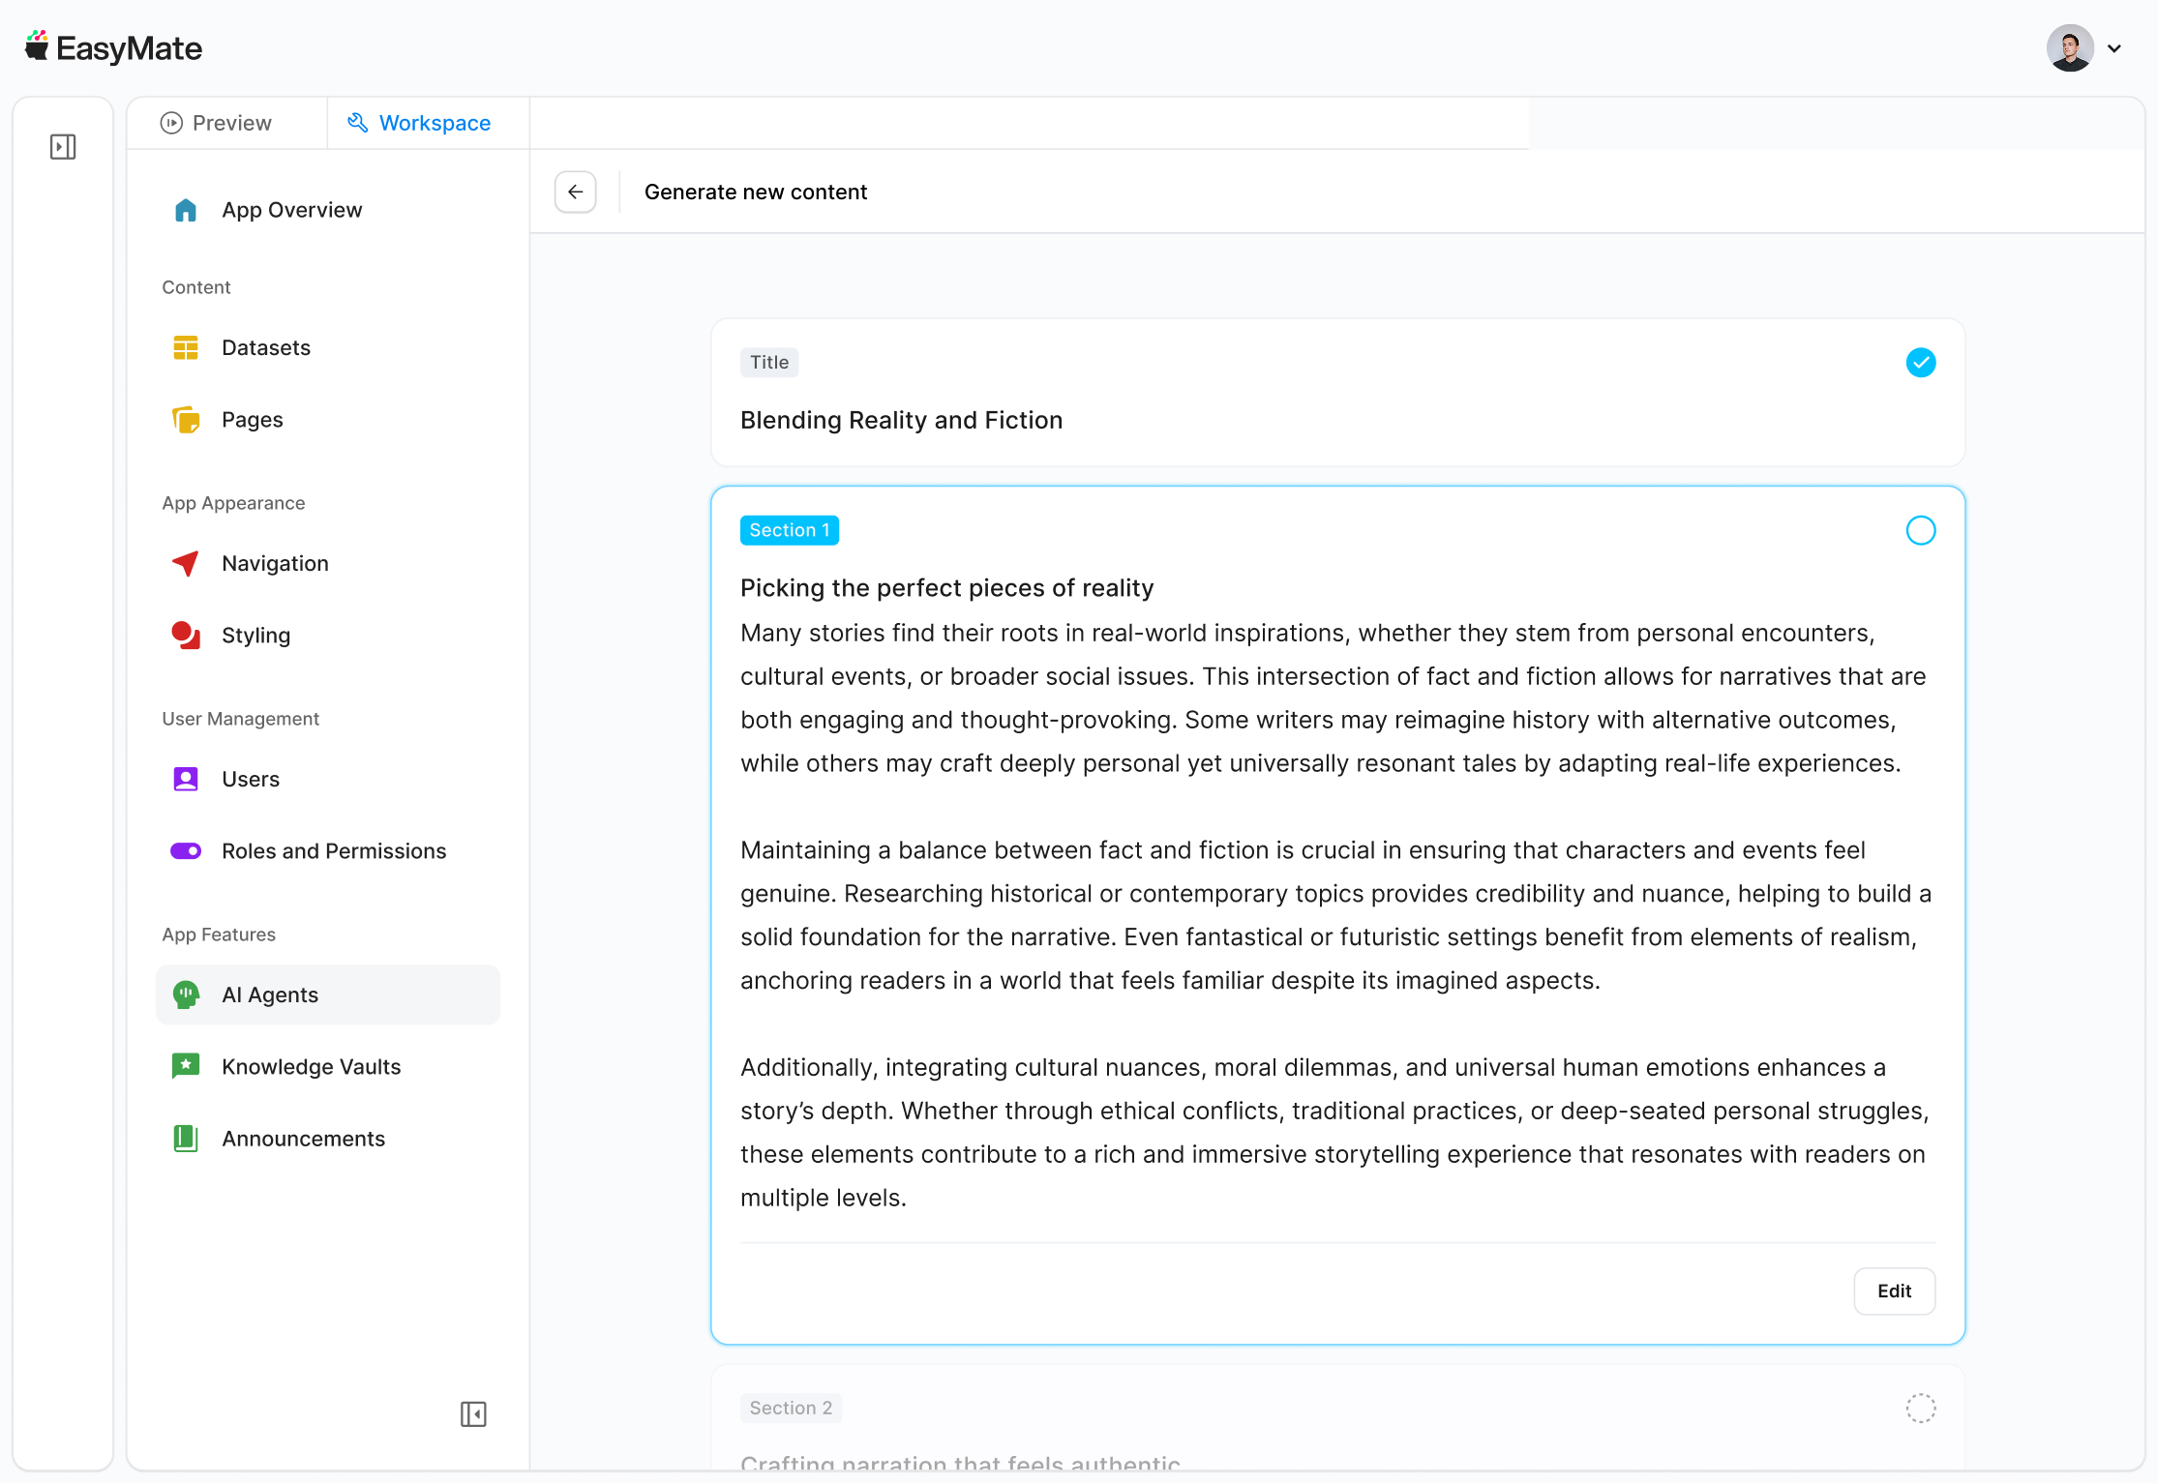Click the Navigation red arrow icon
2158x1484 pixels.
186,563
